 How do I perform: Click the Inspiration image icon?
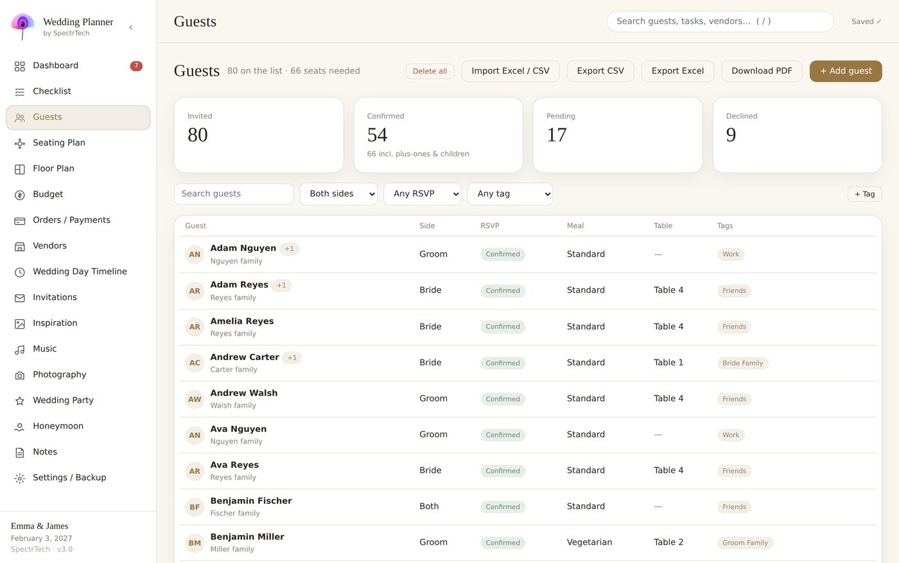(x=20, y=324)
